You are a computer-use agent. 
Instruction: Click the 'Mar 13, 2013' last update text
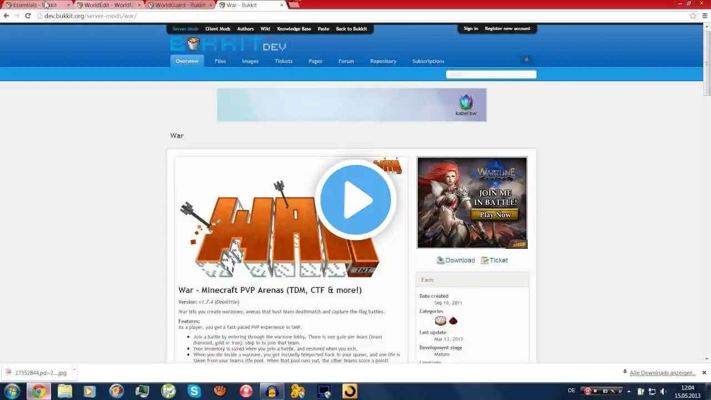click(x=448, y=339)
